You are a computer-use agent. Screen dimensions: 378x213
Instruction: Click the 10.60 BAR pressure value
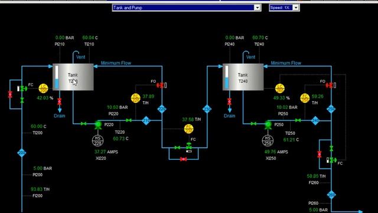tap(113, 107)
